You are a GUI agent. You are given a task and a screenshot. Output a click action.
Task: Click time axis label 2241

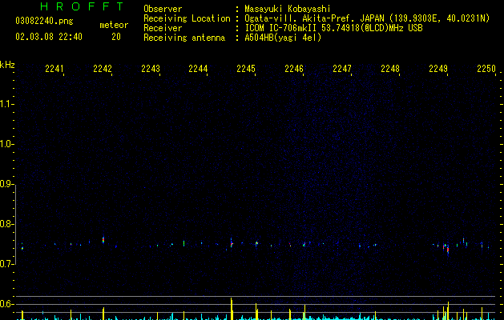[54, 69]
